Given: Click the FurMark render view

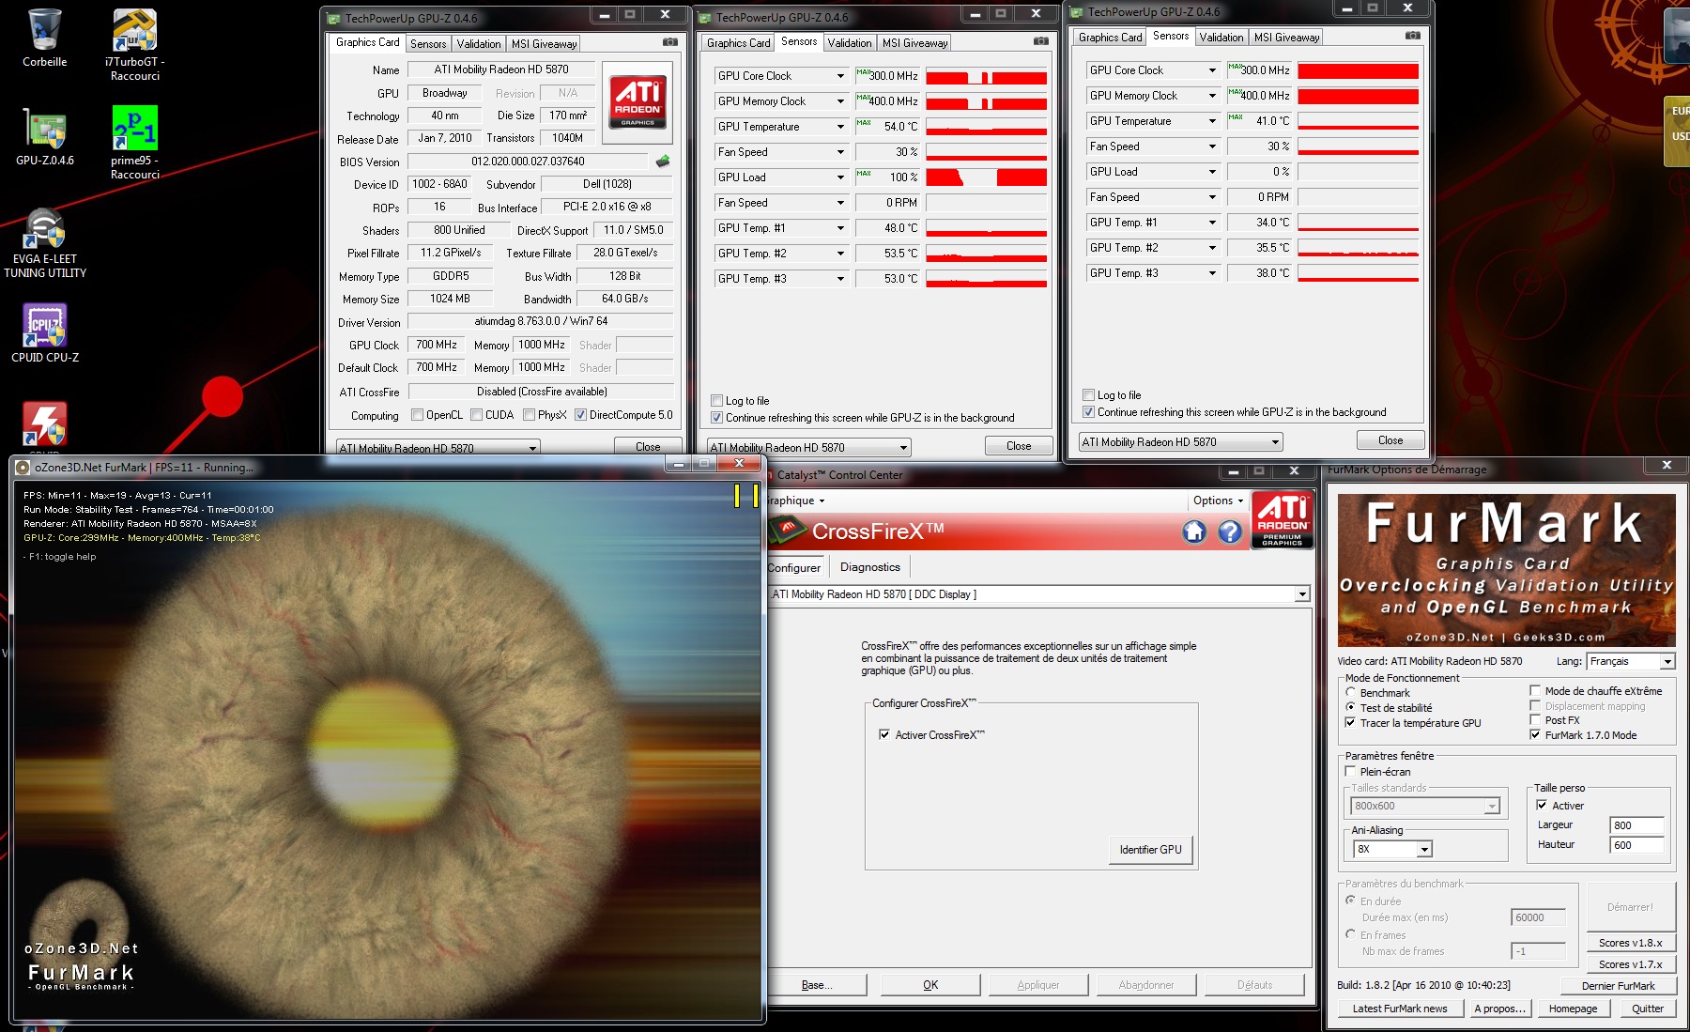Looking at the screenshot, I should [387, 749].
